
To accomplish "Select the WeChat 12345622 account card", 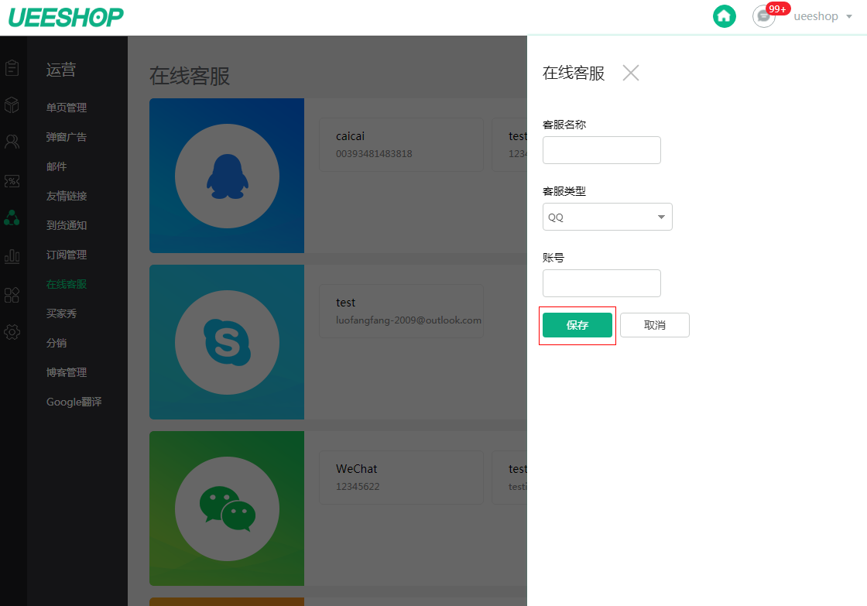I will (x=402, y=478).
